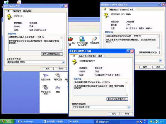
Task: Click OK (確定) in multimedia audio controller dialog
Action: pos(114,114)
